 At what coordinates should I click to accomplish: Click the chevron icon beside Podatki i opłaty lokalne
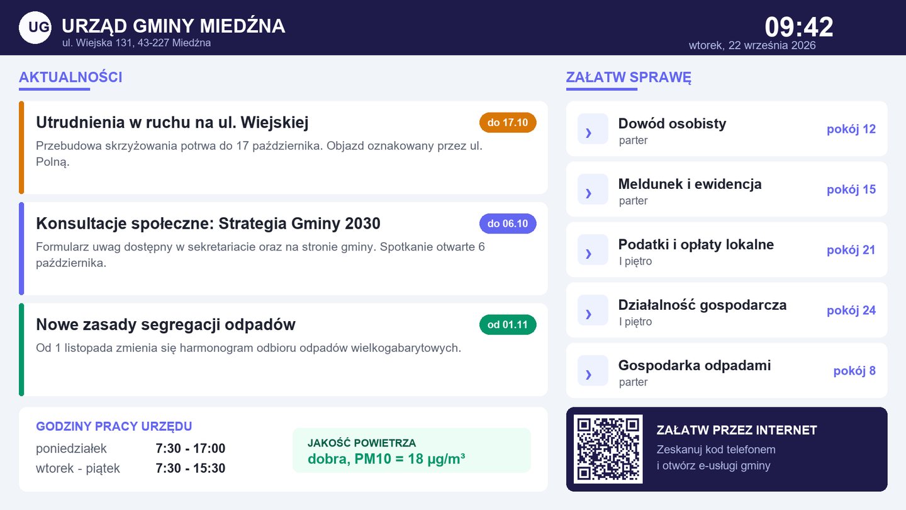[x=593, y=250]
